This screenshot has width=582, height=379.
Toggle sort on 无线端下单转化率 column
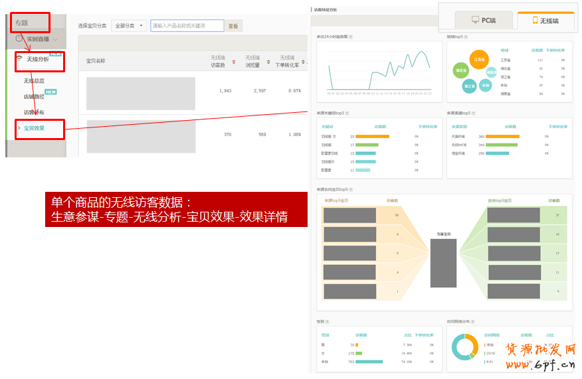pos(304,62)
